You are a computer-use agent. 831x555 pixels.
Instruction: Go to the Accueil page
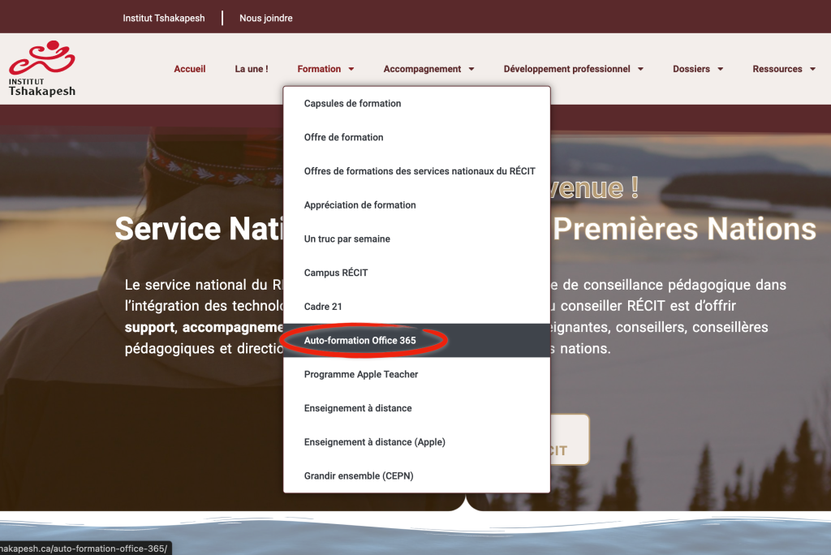coord(190,69)
